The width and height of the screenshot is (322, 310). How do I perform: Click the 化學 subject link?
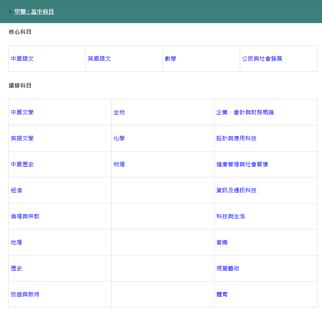coord(119,138)
